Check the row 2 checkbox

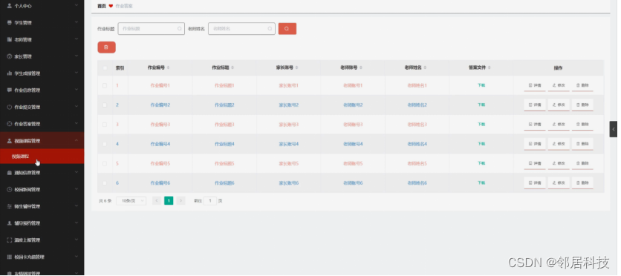(105, 105)
